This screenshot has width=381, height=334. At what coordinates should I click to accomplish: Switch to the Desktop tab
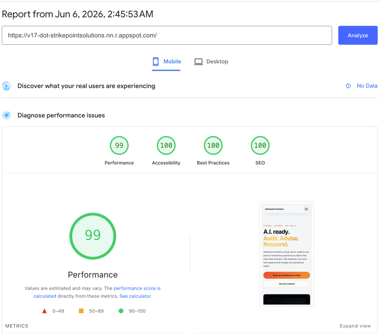point(211,62)
